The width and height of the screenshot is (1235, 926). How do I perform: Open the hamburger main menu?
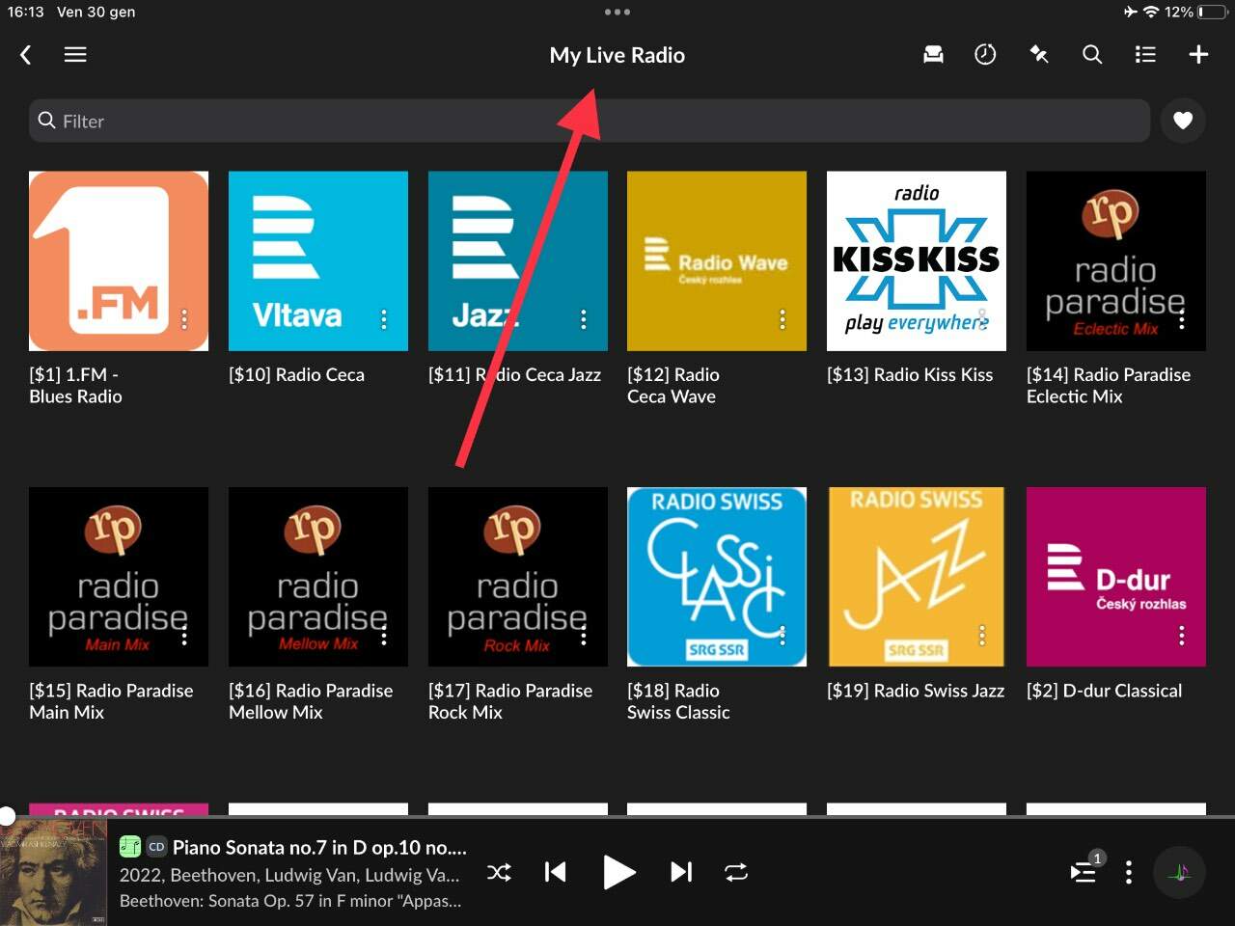(x=75, y=55)
